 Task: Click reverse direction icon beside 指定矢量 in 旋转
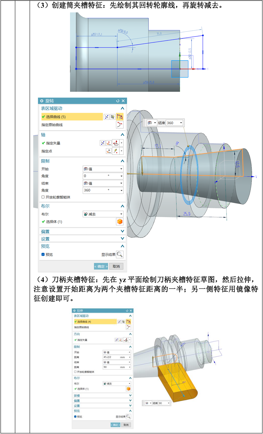click(x=102, y=143)
